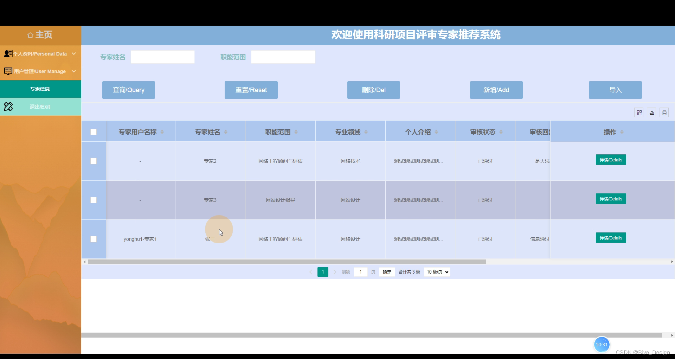Expand the 个人资料/Personal Data menu
Image resolution: width=675 pixels, height=359 pixels.
pos(40,53)
